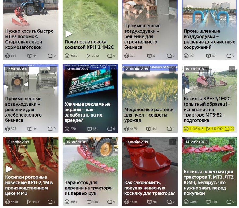Open three-dot menu on 14 ноября 2019 red disc card

pyautogui.click(x=173, y=142)
